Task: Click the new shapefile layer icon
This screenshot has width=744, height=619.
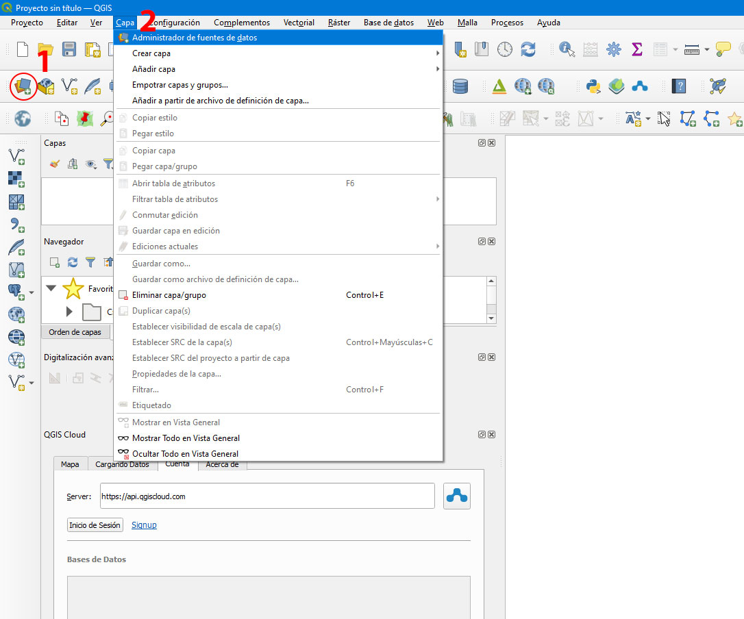Action: pyautogui.click(x=69, y=86)
